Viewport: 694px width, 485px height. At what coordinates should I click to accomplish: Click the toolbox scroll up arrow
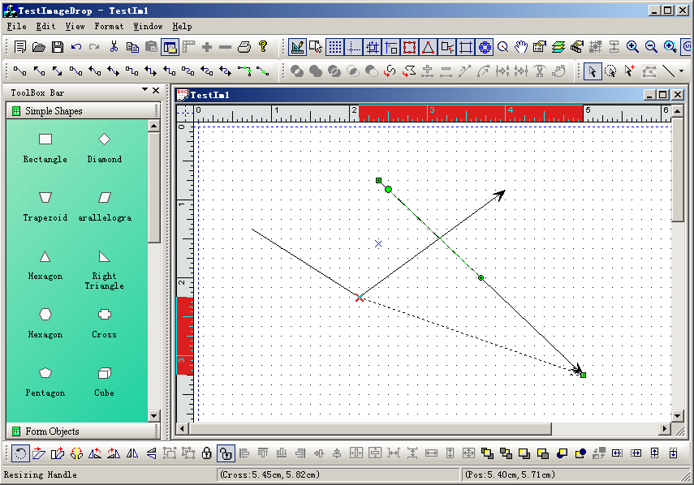153,126
